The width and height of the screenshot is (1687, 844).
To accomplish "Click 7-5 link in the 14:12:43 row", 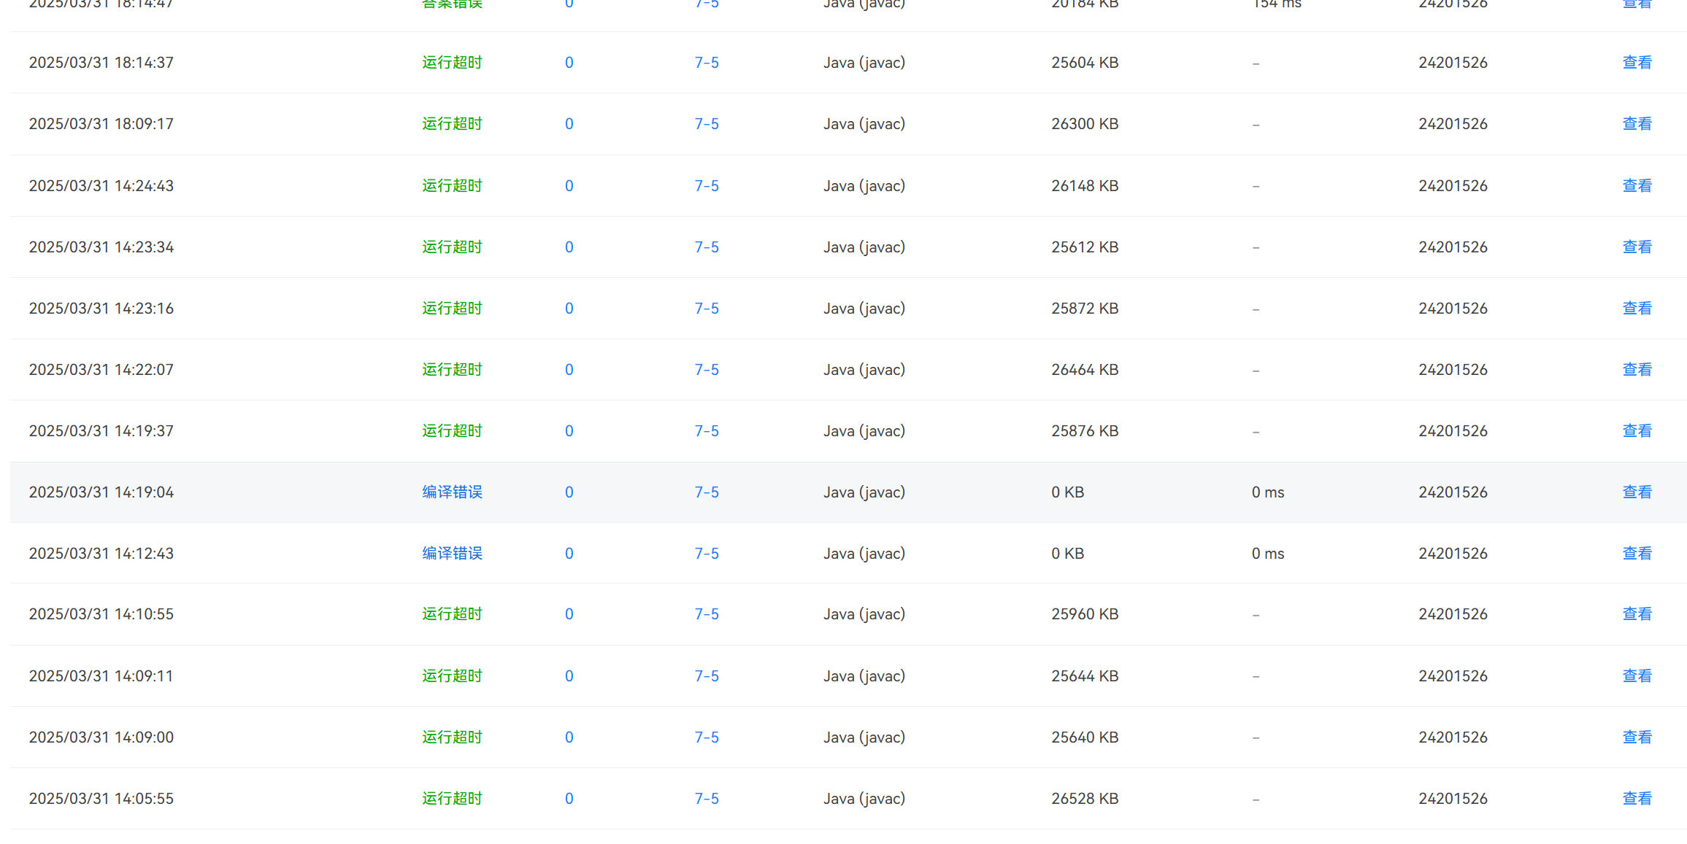I will click(x=706, y=554).
